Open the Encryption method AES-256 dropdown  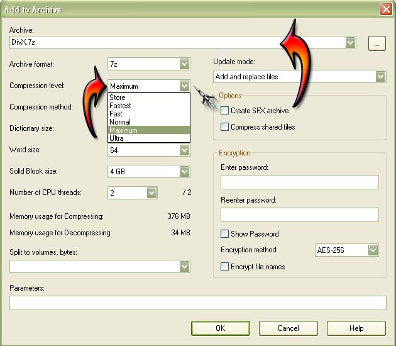pos(373,250)
